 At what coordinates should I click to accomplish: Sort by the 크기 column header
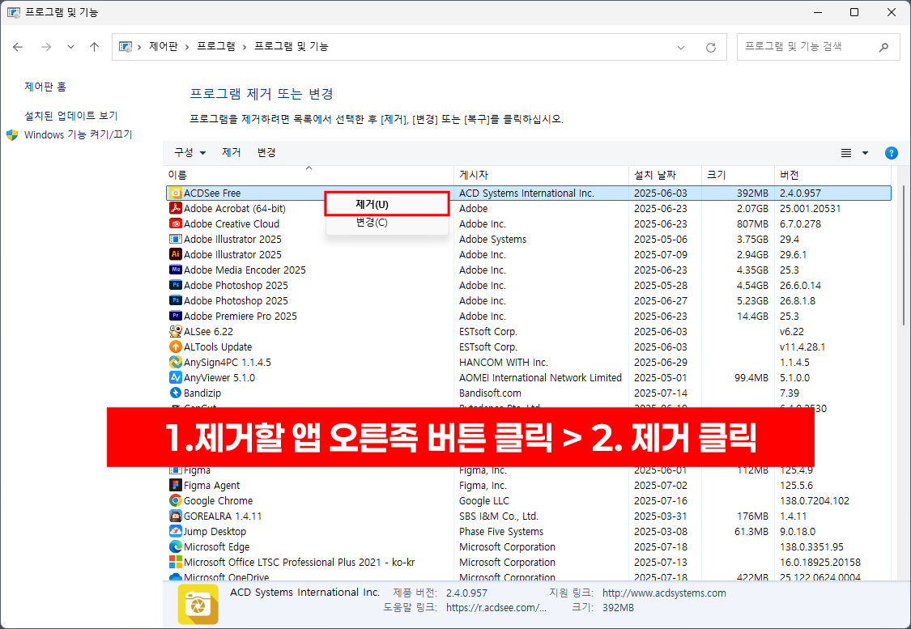pos(737,175)
